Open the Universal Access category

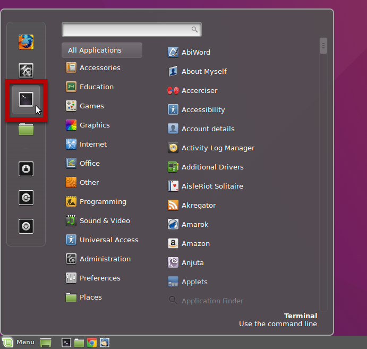click(102, 240)
